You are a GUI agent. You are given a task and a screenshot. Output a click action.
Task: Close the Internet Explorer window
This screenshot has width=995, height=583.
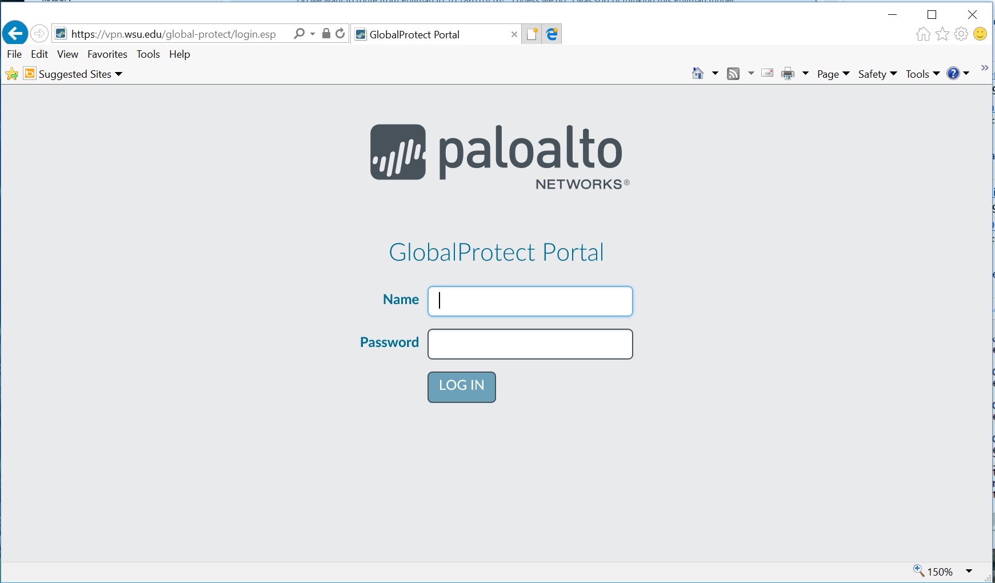coord(972,14)
